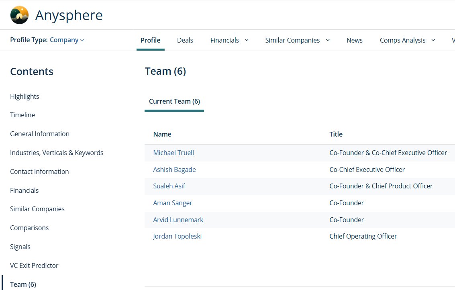Screen dimensions: 455x290
Task: Go to the News tab
Action: pos(354,40)
